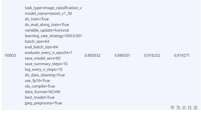
Task: Select the save_summary_steps=10 line
Action: [46, 64]
